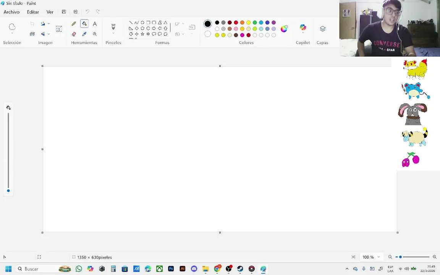The height and width of the screenshot is (275, 440).
Task: Expand the Selección dropdown arrow
Action: (x=12, y=33)
